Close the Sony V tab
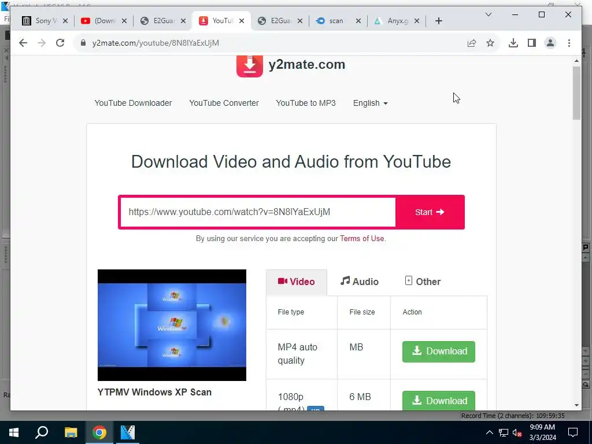The height and width of the screenshot is (444, 592). [65, 21]
